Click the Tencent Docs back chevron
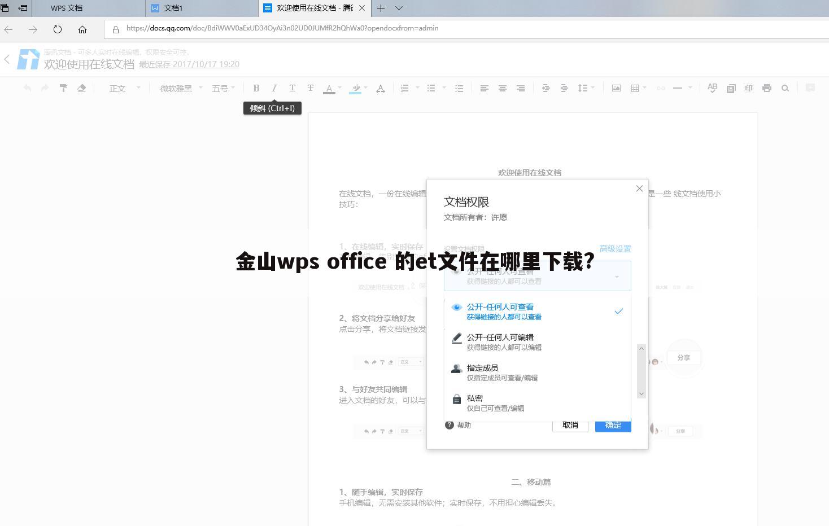This screenshot has height=526, width=829. (x=7, y=59)
